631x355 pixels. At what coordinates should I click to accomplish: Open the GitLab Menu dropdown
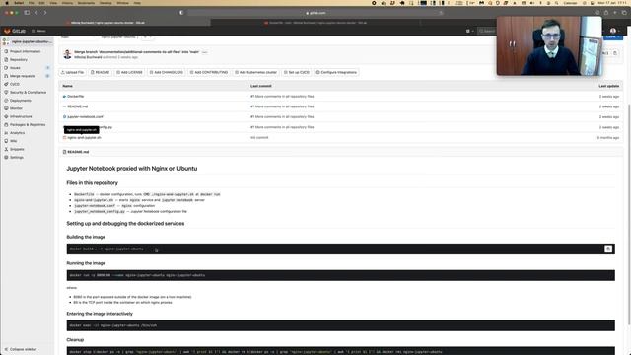pos(39,31)
